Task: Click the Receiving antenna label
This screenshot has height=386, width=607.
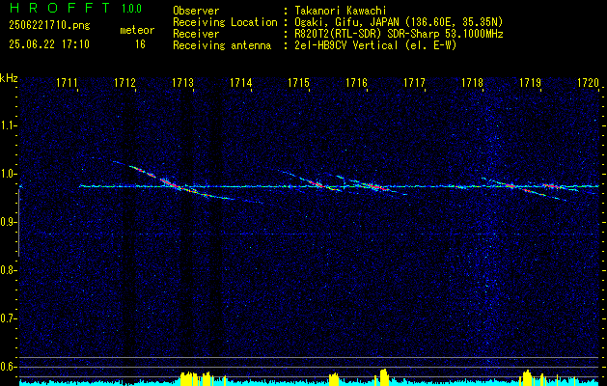Action: [x=222, y=45]
